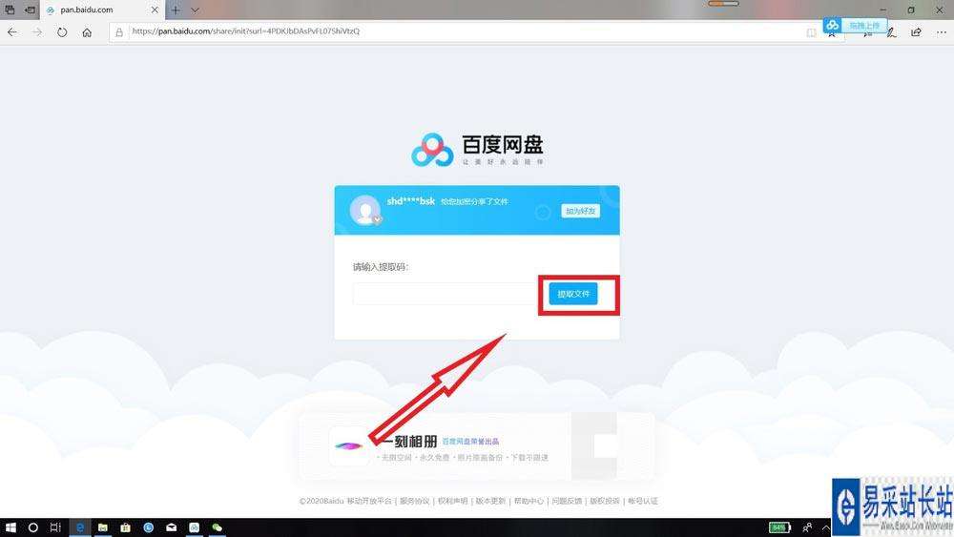
Task: Show hidden system tray icons
Action: click(x=825, y=527)
